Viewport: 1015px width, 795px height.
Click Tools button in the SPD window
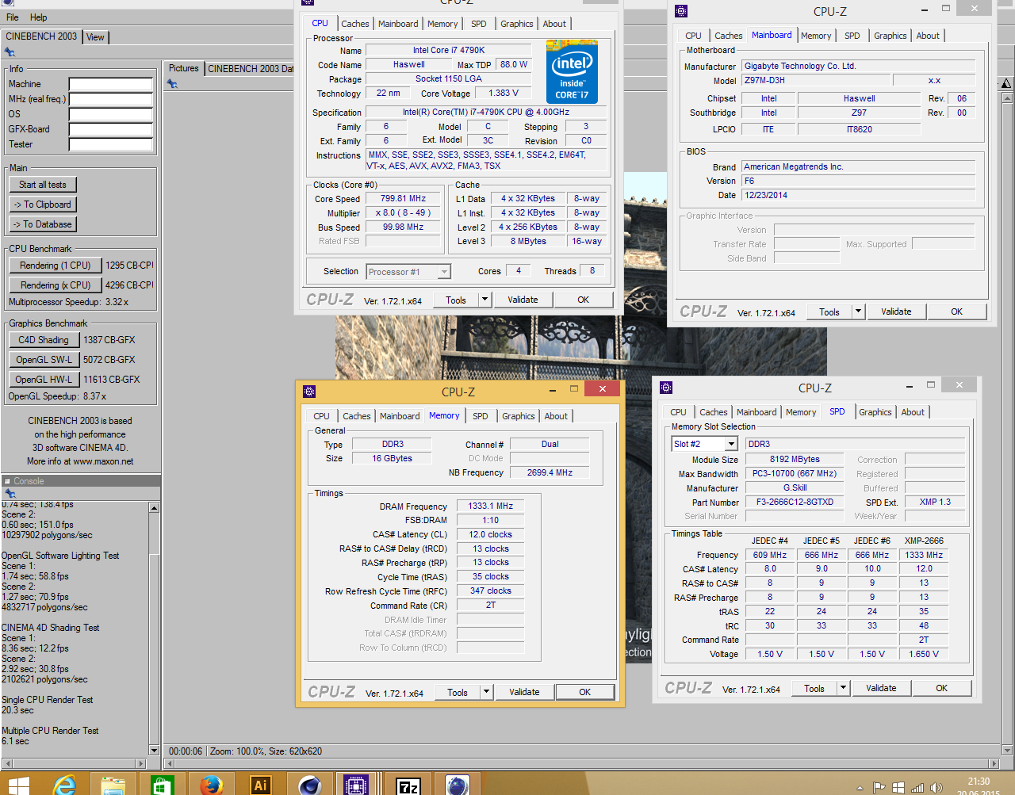pos(814,688)
